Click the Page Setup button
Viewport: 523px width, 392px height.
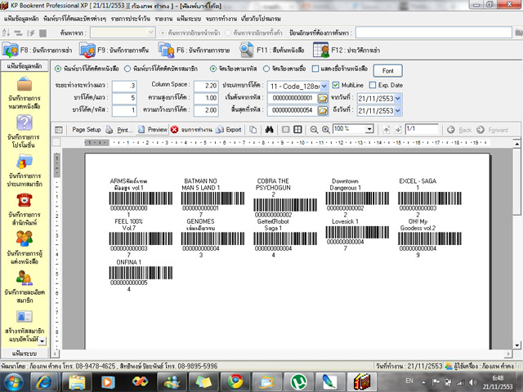[87, 130]
